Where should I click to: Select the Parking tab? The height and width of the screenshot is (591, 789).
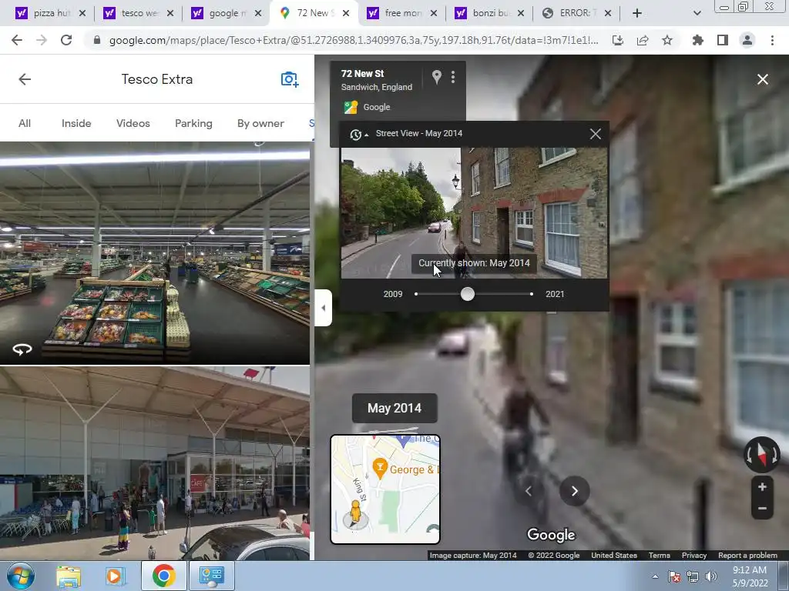(193, 123)
